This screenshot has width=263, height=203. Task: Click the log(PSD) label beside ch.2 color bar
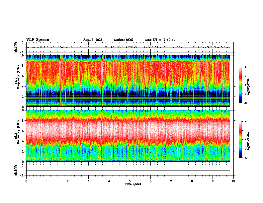tap(249, 141)
